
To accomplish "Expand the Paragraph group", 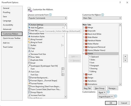I will click(89, 66).
